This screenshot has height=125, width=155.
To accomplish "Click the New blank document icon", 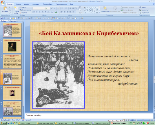I will 11,18.
